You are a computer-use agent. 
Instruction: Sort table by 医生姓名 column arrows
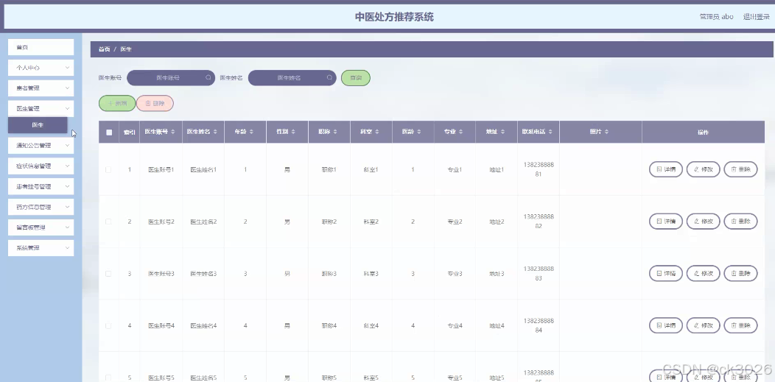(214, 132)
